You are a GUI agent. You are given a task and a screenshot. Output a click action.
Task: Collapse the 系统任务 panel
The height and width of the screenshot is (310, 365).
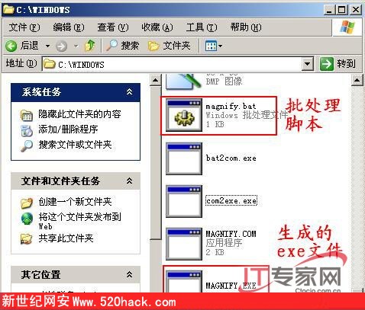[129, 92]
